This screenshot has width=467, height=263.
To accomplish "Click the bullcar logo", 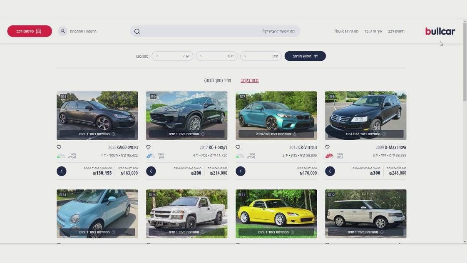I will pyautogui.click(x=440, y=31).
